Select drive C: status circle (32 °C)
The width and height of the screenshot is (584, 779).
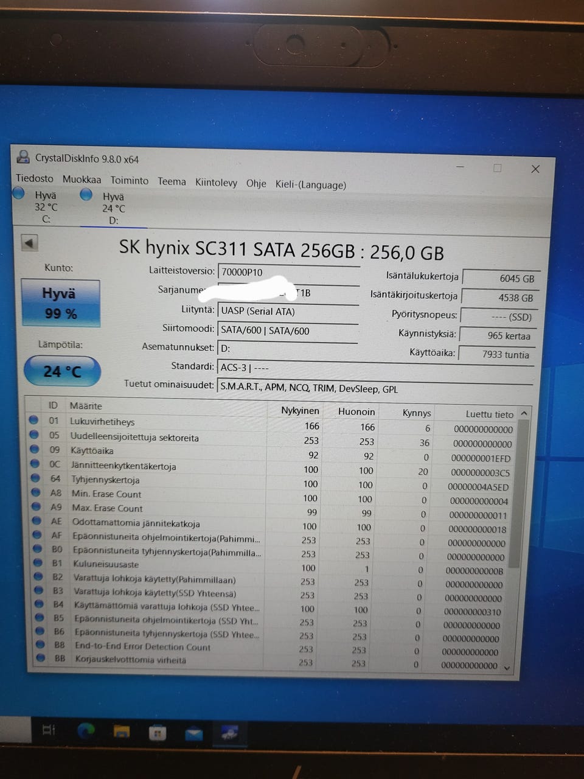click(19, 193)
